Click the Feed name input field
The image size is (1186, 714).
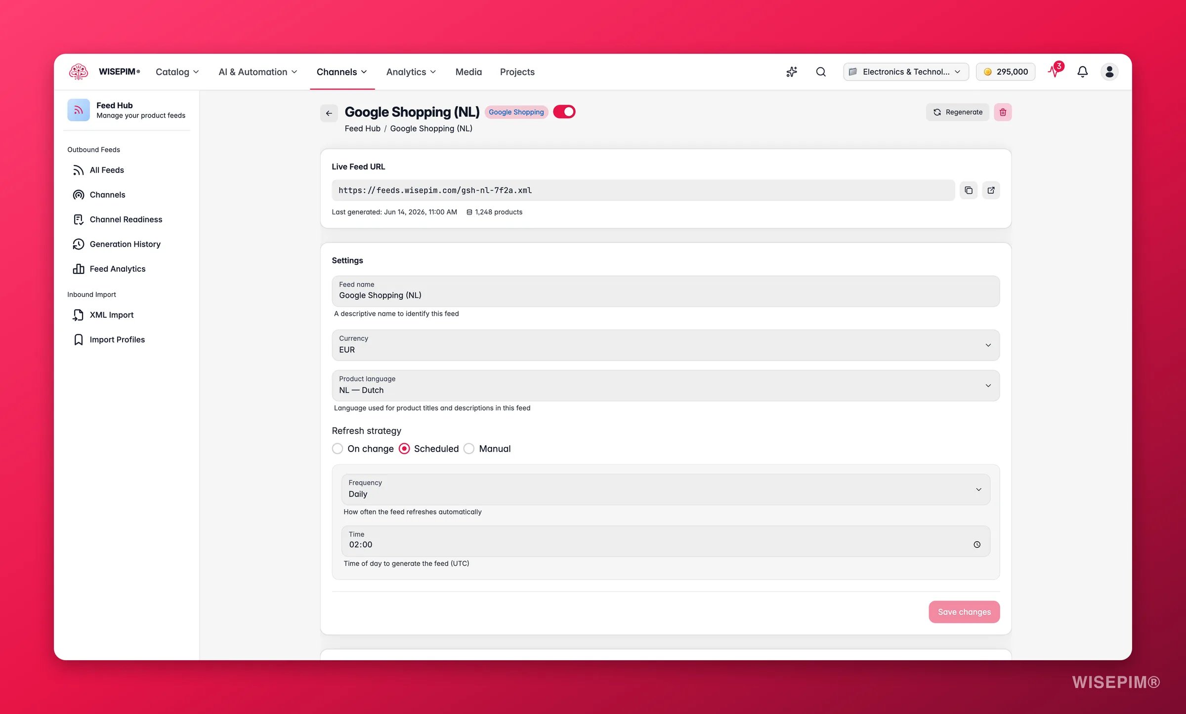666,291
